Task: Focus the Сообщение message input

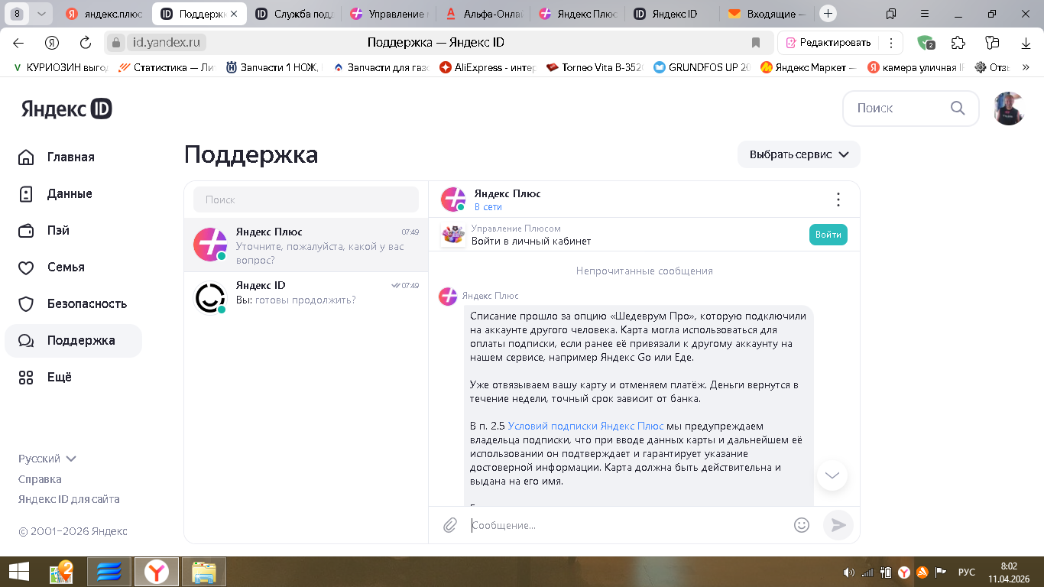Action: pyautogui.click(x=627, y=525)
